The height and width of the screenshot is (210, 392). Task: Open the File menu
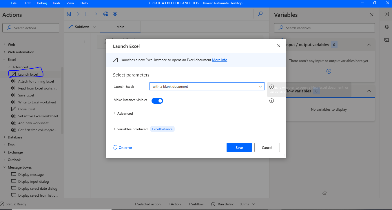pyautogui.click(x=14, y=3)
